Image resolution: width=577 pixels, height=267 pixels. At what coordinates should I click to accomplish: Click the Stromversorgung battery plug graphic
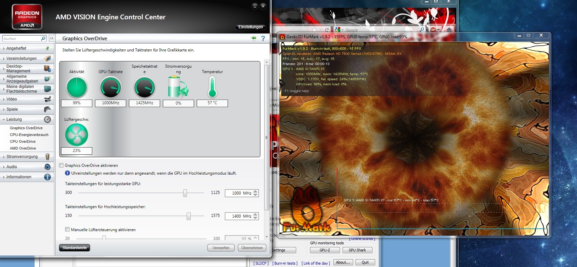coord(178,87)
